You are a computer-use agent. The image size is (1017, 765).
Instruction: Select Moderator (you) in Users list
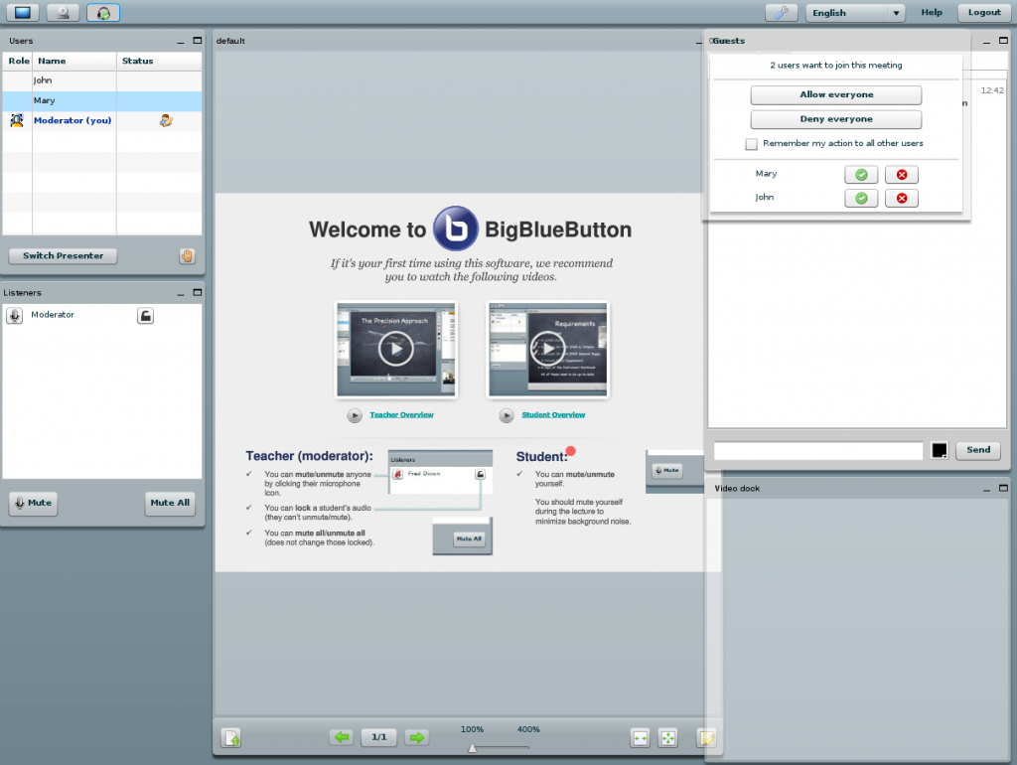102,120
